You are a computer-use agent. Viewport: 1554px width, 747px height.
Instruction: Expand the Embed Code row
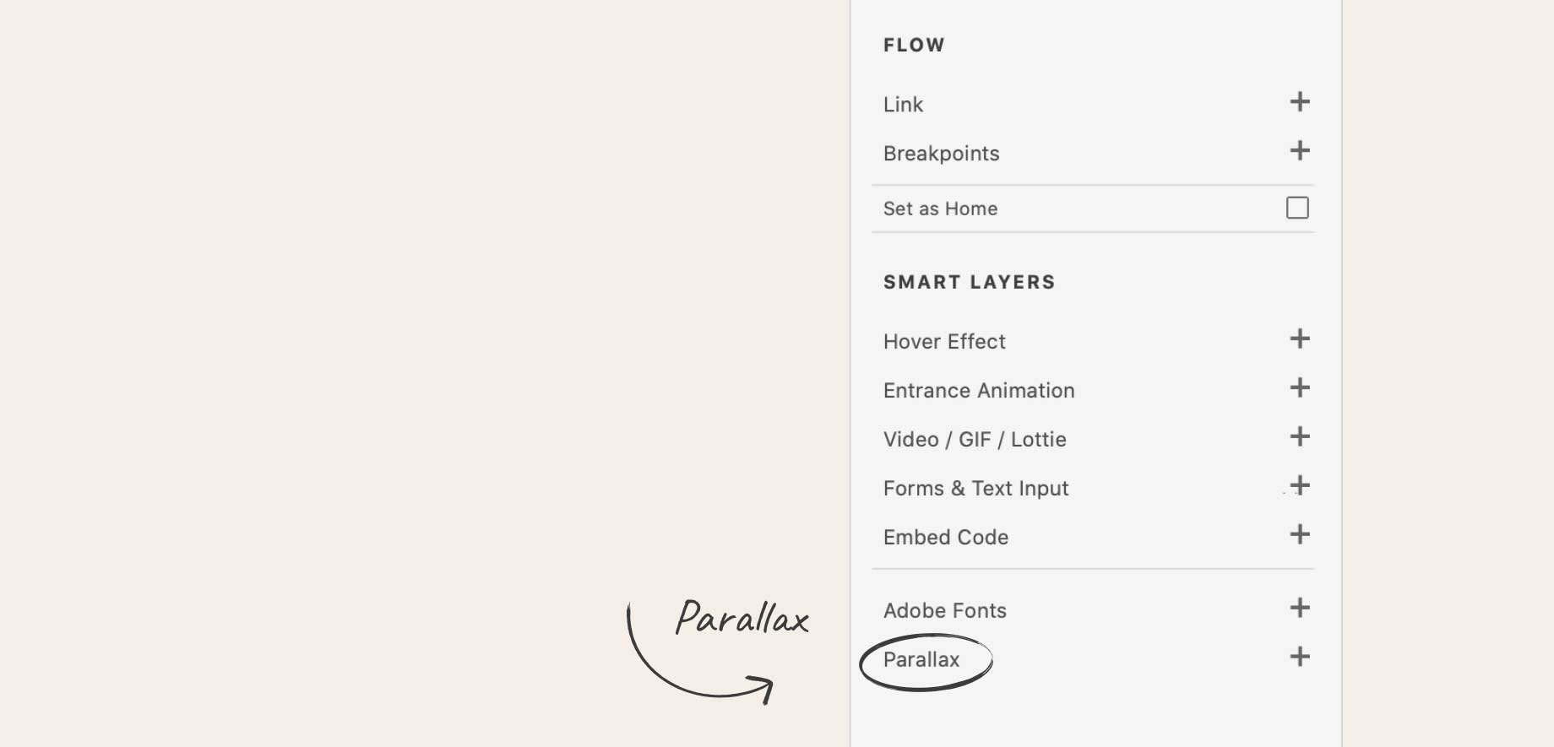[946, 538]
